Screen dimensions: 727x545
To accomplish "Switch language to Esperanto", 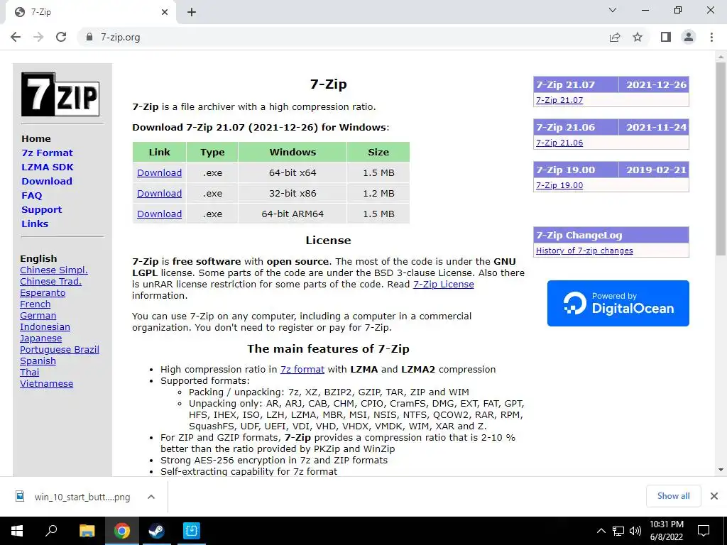I will 43,293.
